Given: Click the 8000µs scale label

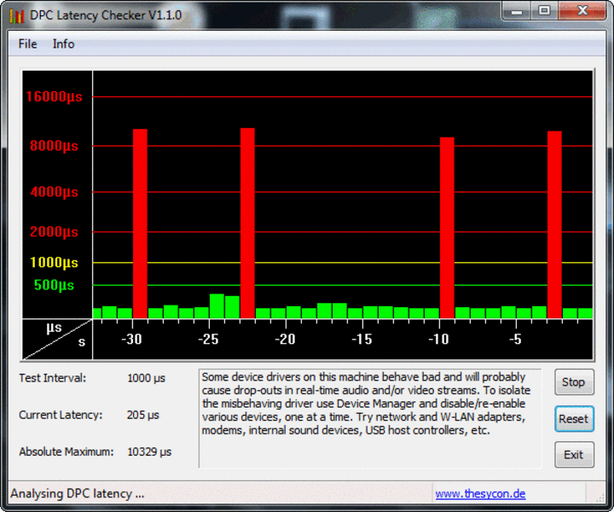Looking at the screenshot, I should pos(54,146).
